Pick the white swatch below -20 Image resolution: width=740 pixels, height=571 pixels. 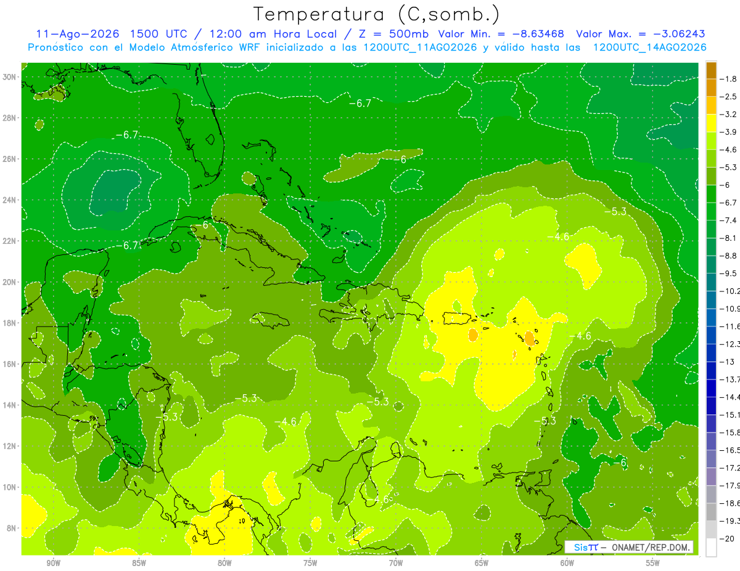tap(711, 547)
